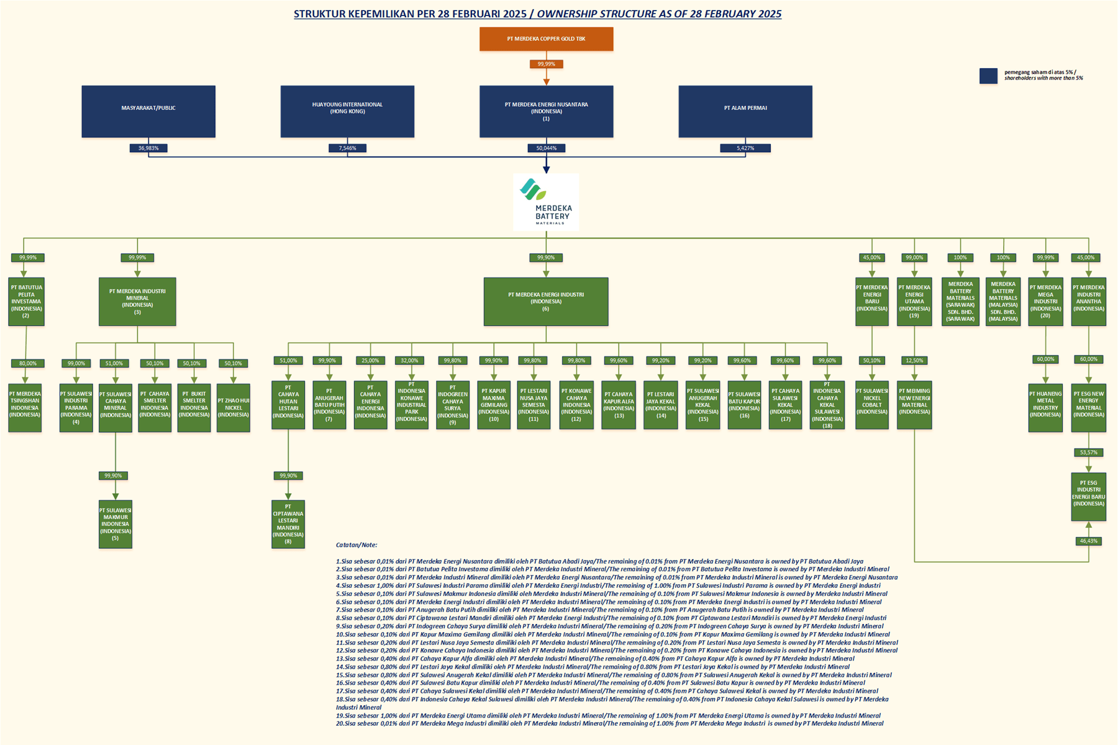Select note 20 about PT Merdeka Mega Industri

(x=609, y=723)
